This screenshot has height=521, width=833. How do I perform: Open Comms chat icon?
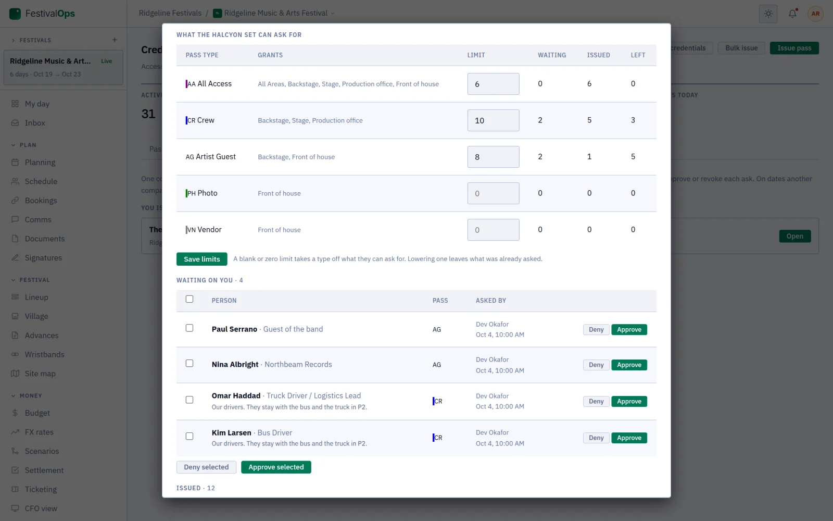point(15,219)
